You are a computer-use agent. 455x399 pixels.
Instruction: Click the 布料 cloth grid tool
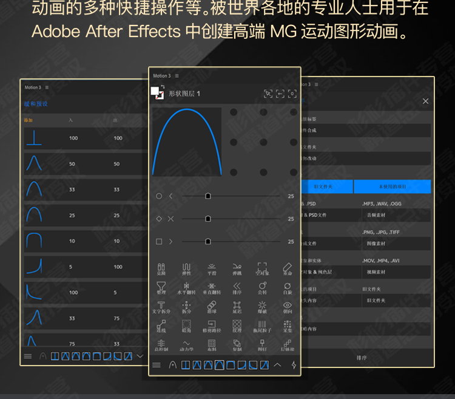click(212, 346)
